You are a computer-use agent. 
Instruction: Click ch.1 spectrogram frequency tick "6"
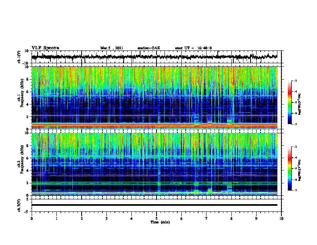(28, 92)
